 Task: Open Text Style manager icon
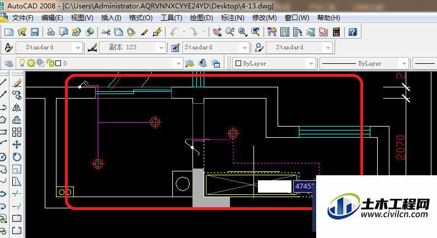click(9, 48)
